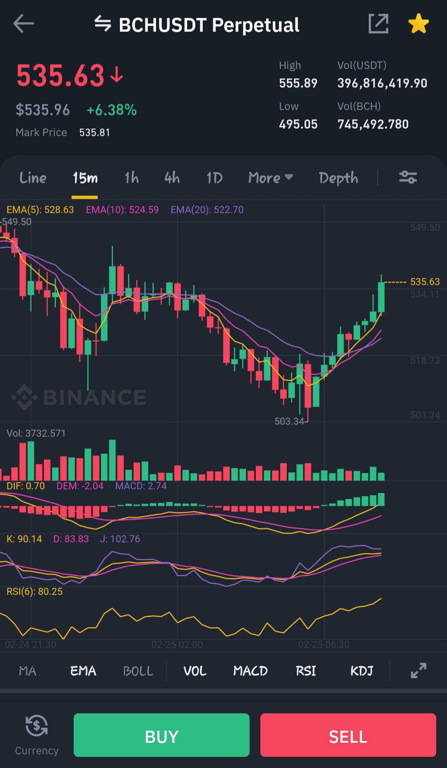Viewport: 447px width, 768px height.
Task: Select the latest green candlestick
Action: click(x=381, y=296)
